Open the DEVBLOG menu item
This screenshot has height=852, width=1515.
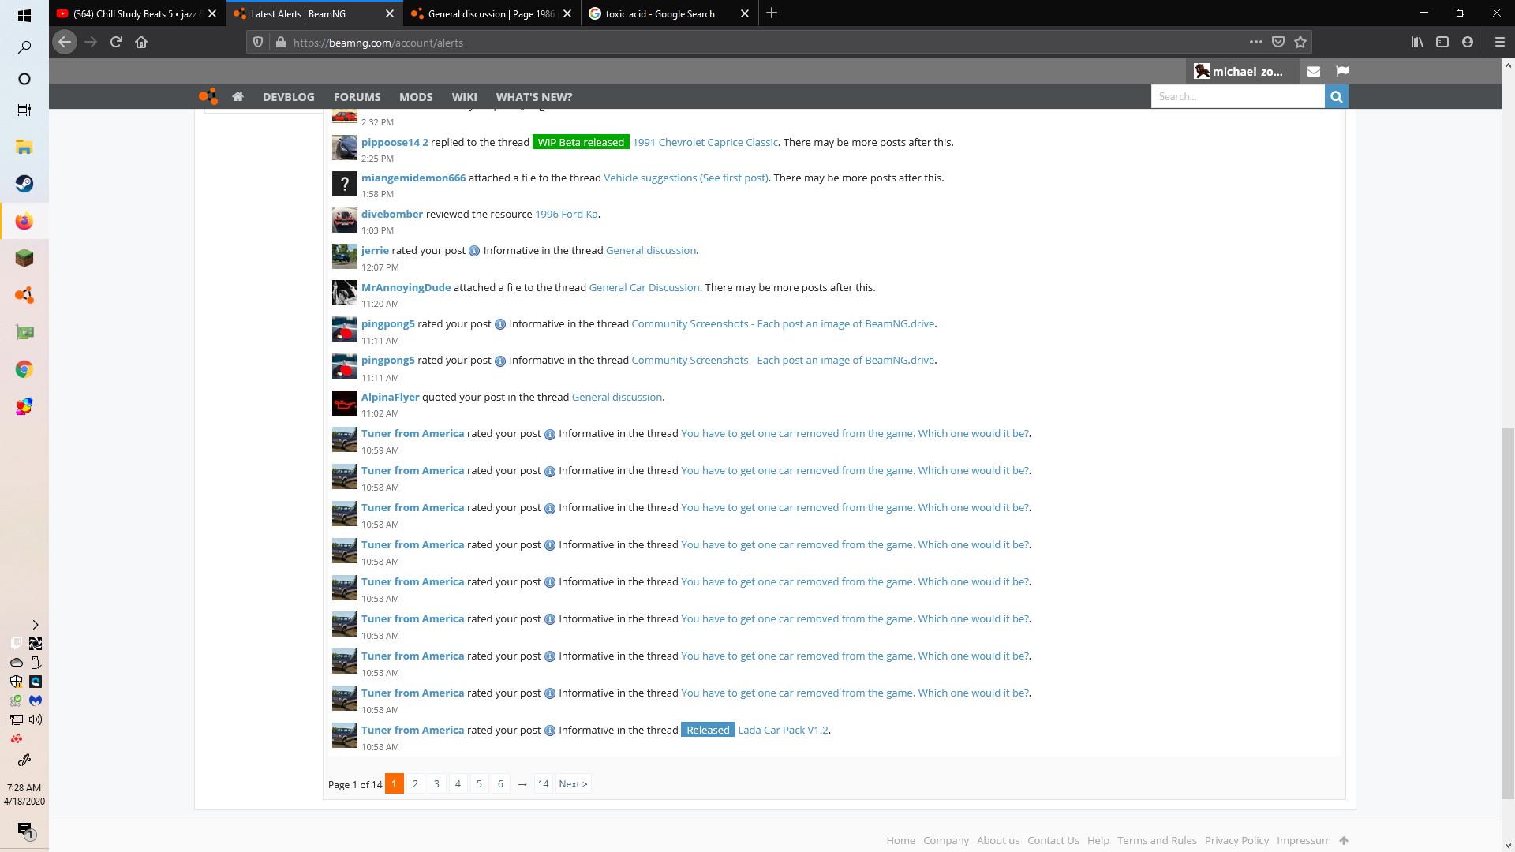coord(289,96)
